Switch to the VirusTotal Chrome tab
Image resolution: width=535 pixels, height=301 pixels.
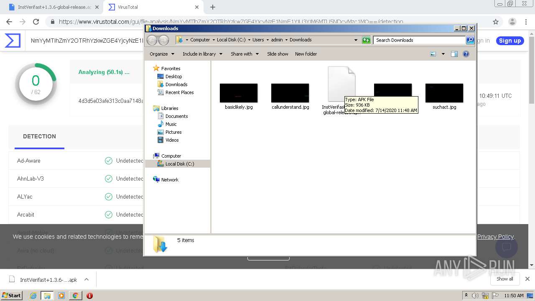pyautogui.click(x=153, y=7)
